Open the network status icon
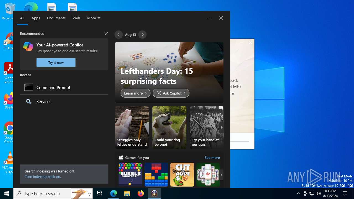Image resolution: width=354 pixels, height=199 pixels. click(312, 193)
